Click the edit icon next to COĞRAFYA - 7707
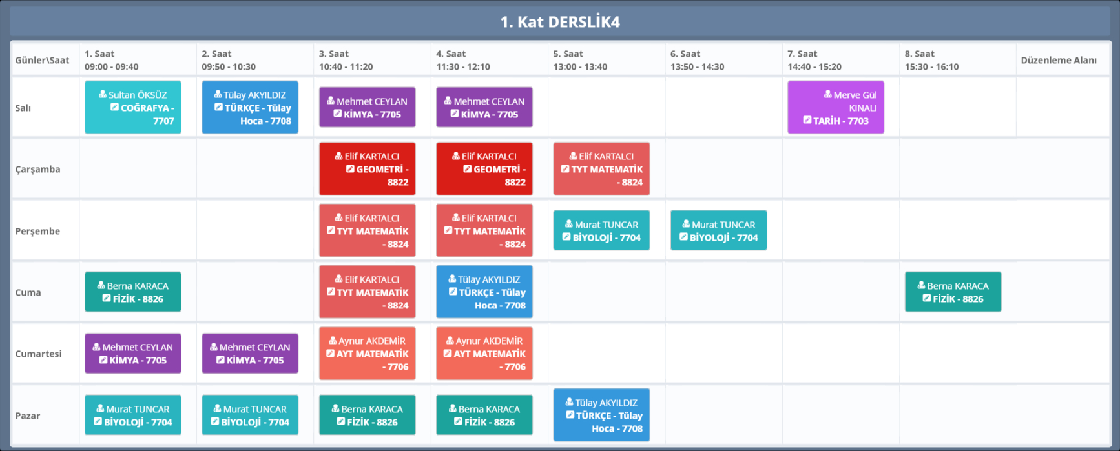Screen dimensions: 1120x451 (114, 107)
